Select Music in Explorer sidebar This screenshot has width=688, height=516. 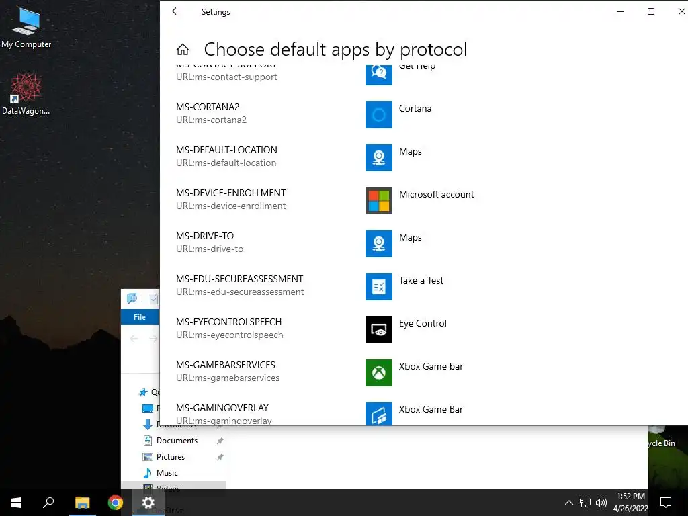pos(167,472)
